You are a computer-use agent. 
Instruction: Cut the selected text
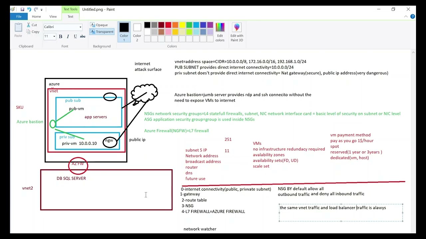coord(32,25)
